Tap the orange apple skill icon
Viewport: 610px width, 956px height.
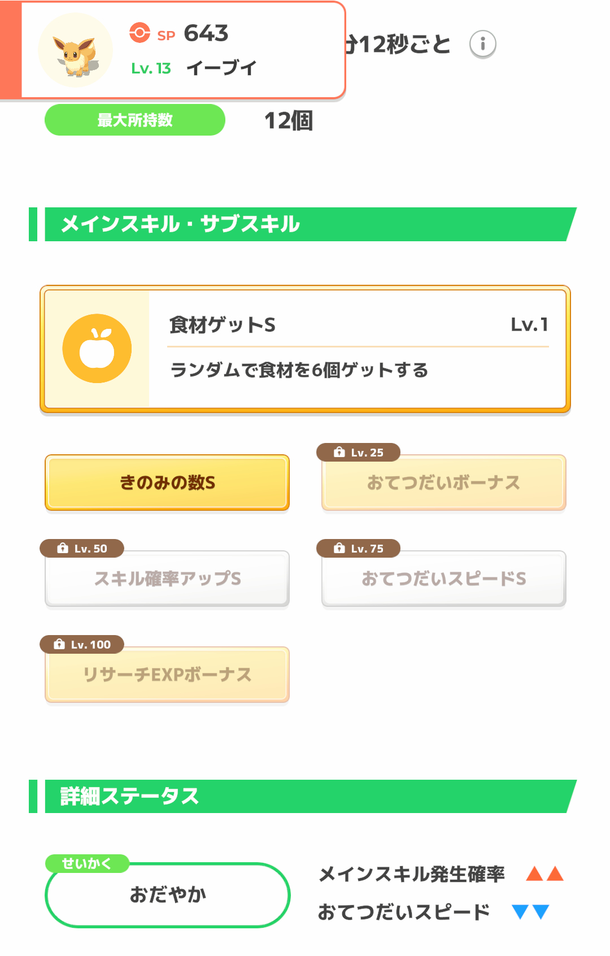tap(97, 348)
